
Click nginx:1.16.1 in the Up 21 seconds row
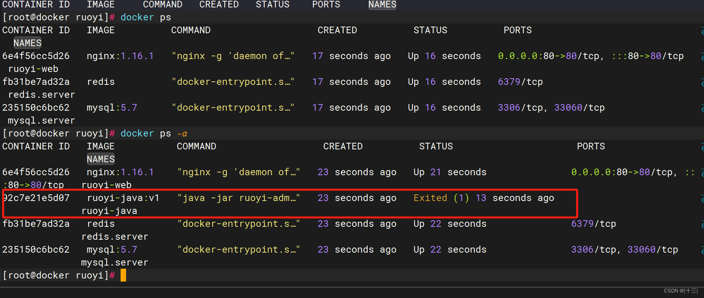click(x=120, y=172)
